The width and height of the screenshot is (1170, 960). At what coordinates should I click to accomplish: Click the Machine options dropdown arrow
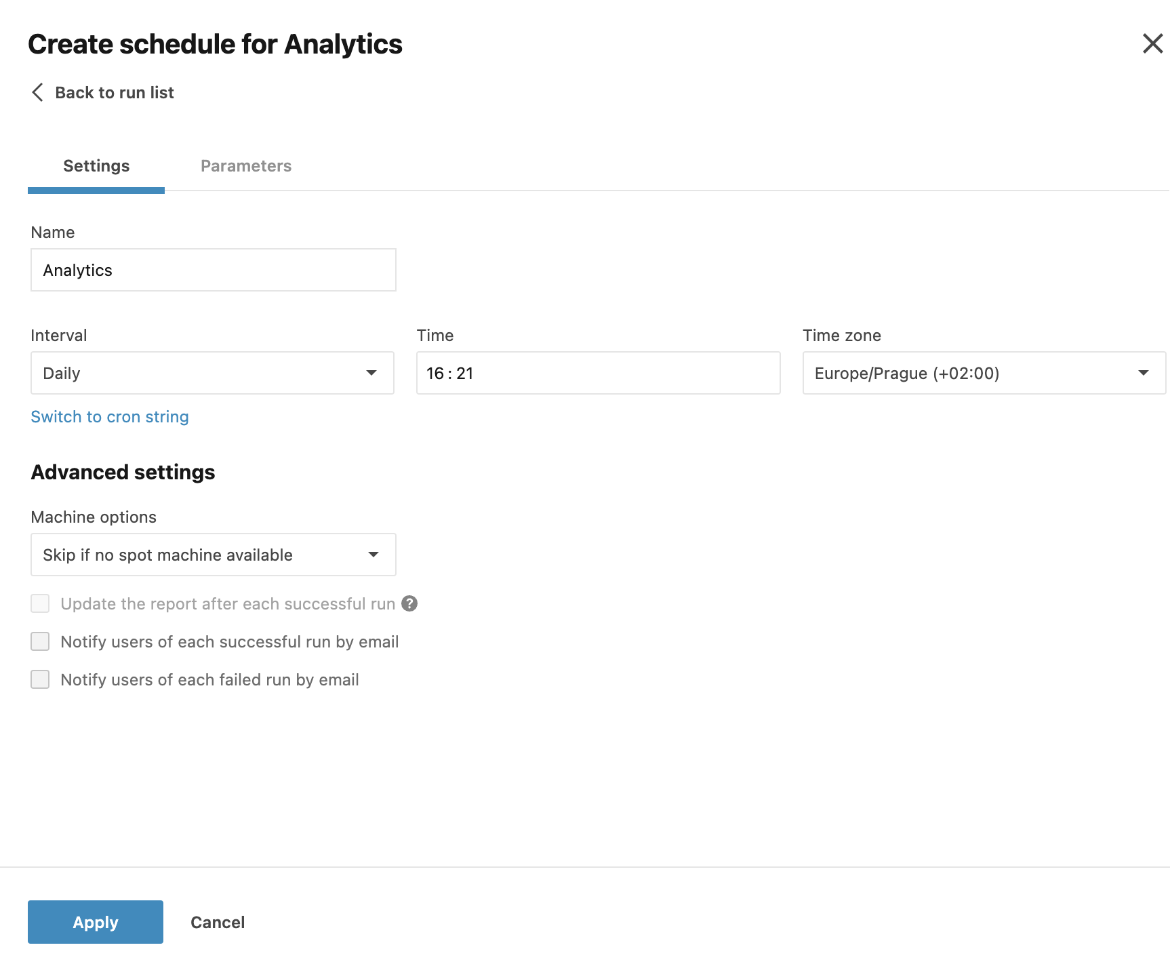[x=373, y=555]
